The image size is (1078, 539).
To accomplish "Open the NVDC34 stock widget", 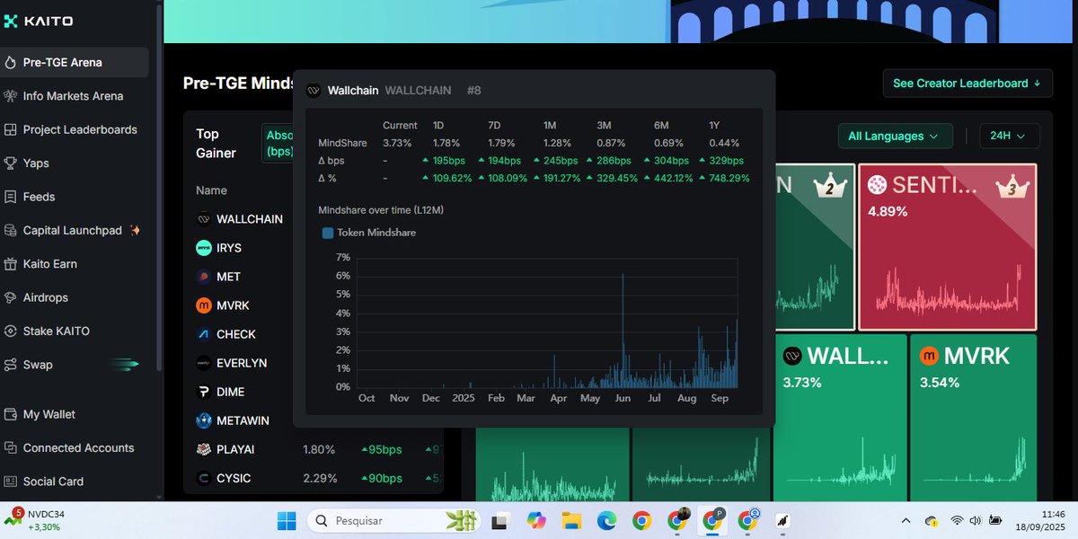I will point(36,520).
